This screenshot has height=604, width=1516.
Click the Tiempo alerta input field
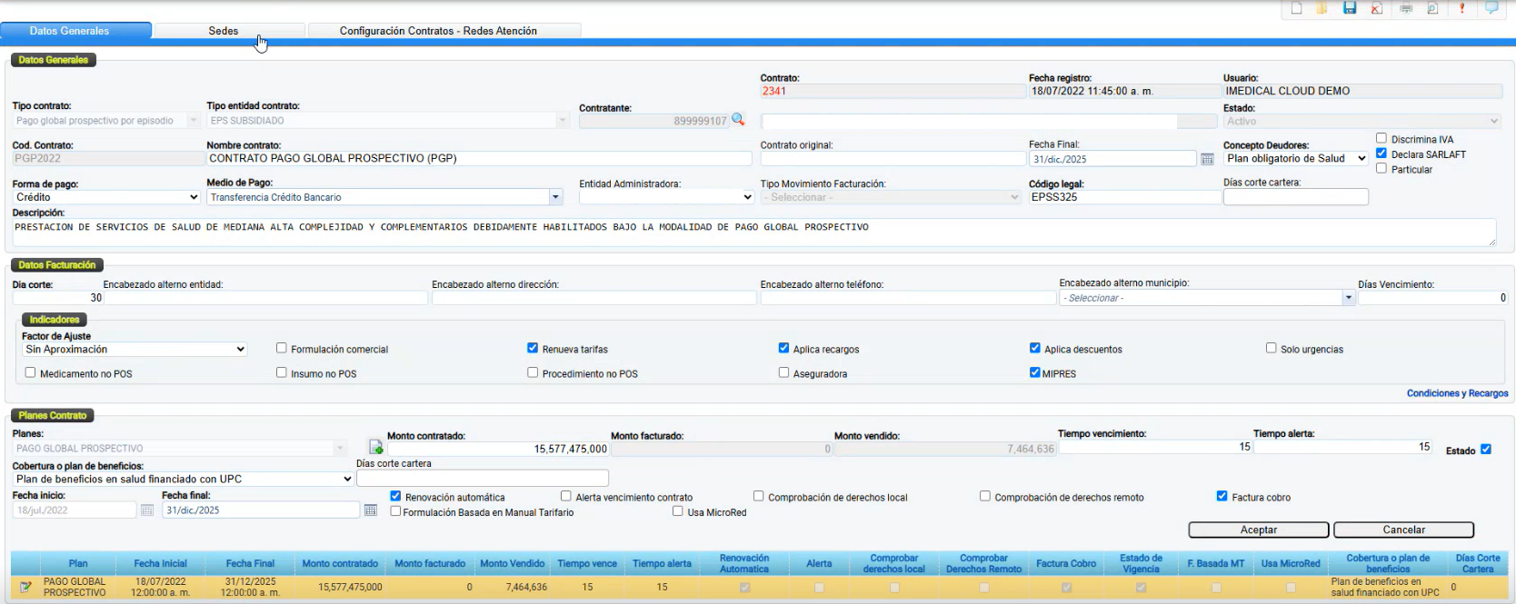(x=1343, y=447)
